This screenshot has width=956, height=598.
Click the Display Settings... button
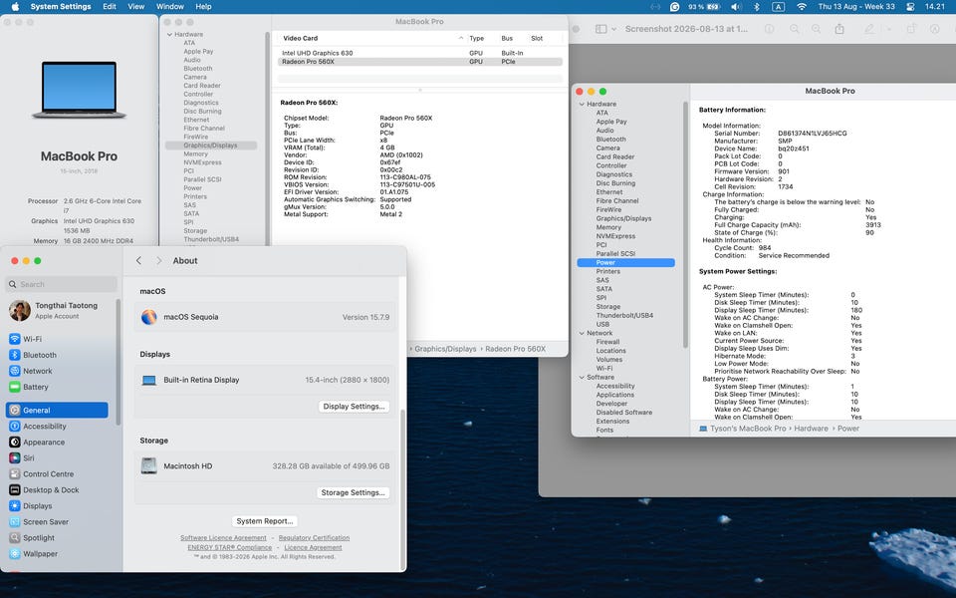point(354,407)
